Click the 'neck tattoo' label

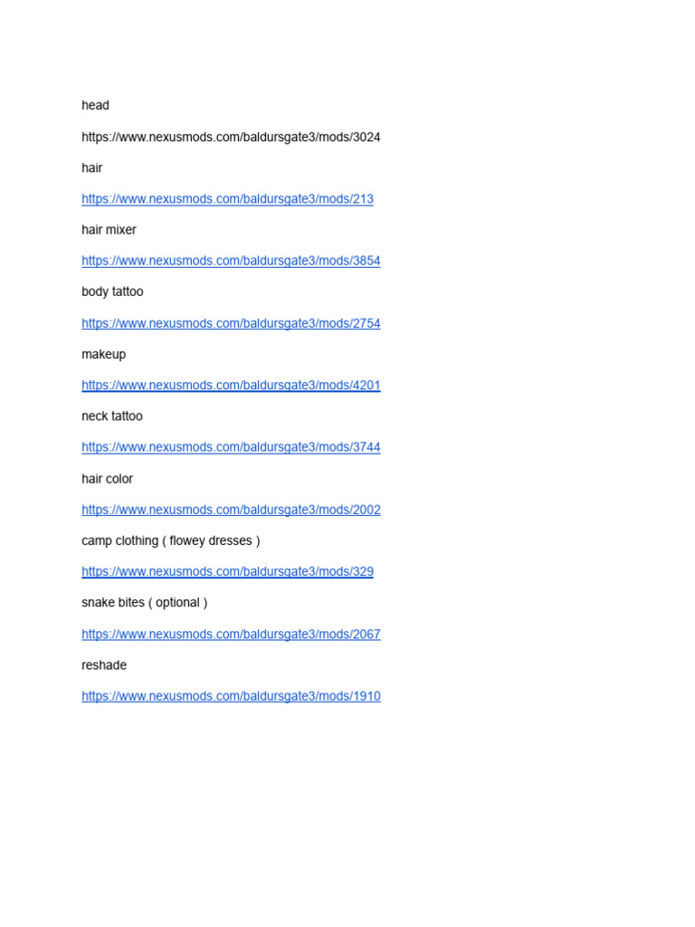pos(112,416)
